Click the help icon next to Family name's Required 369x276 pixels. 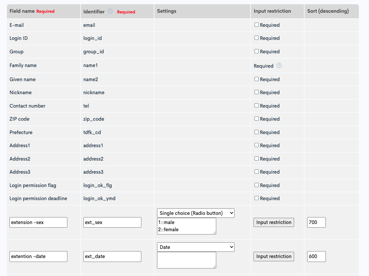tap(279, 65)
